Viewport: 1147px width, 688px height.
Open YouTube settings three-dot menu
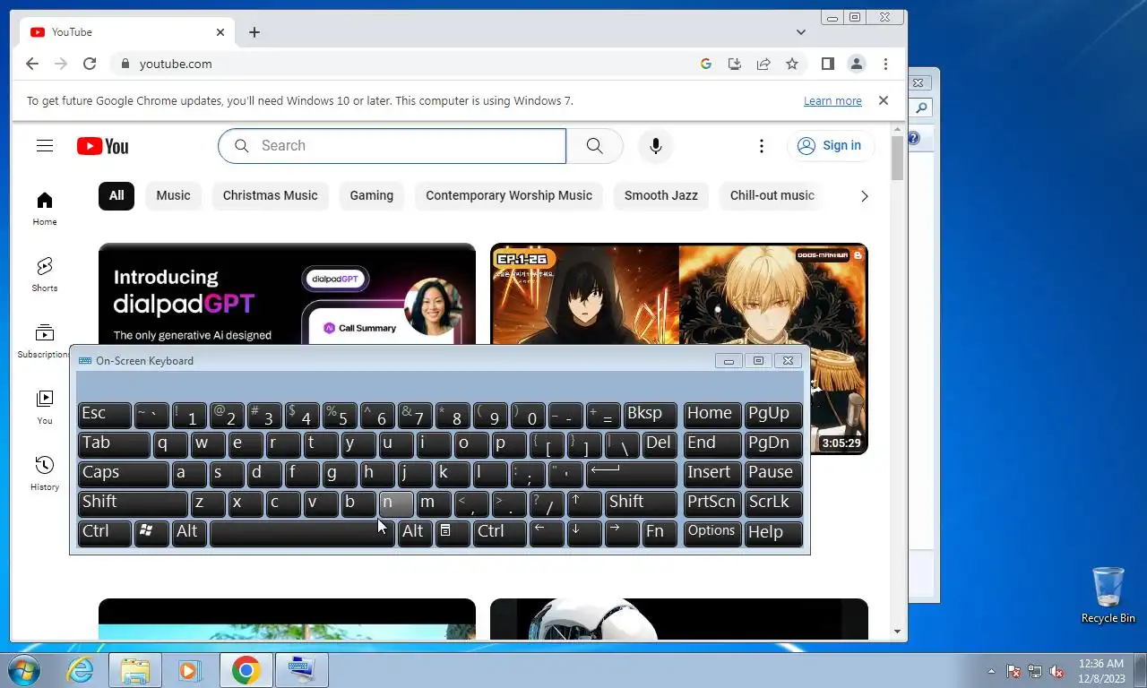(x=761, y=146)
